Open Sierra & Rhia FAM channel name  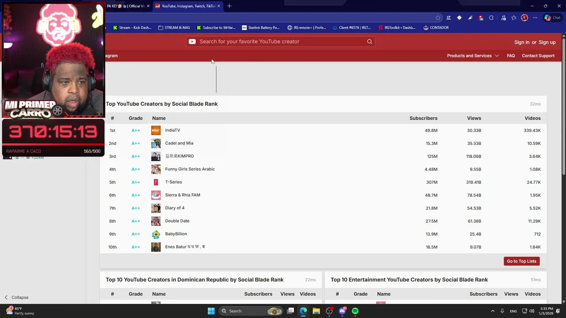pos(183,195)
